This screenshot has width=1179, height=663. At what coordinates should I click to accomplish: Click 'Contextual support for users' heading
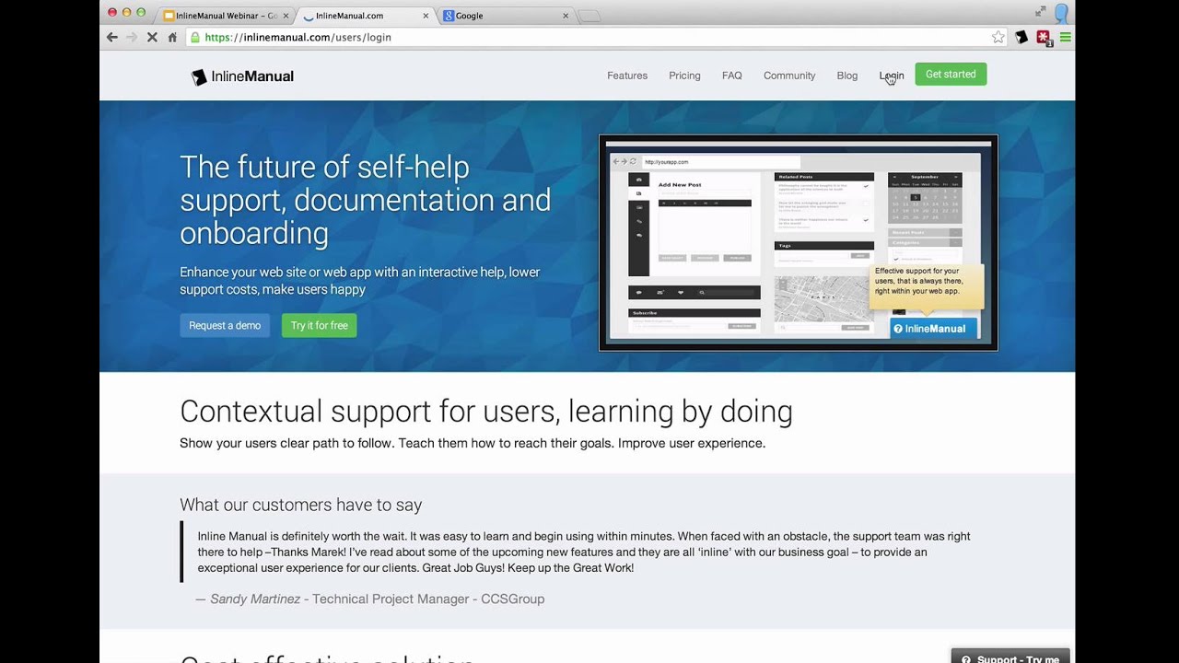tap(486, 412)
